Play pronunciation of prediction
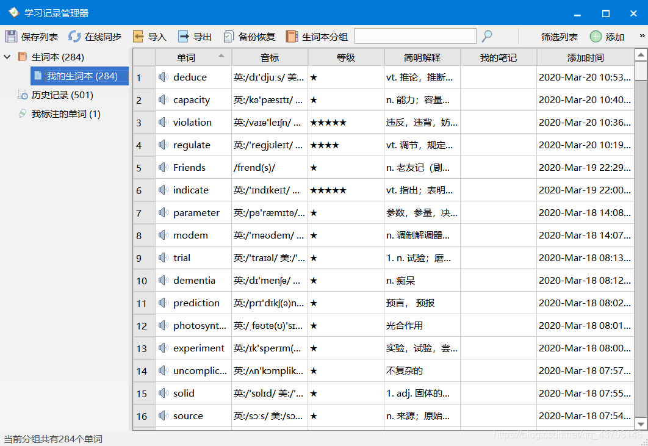Image resolution: width=648 pixels, height=446 pixels. (x=164, y=303)
